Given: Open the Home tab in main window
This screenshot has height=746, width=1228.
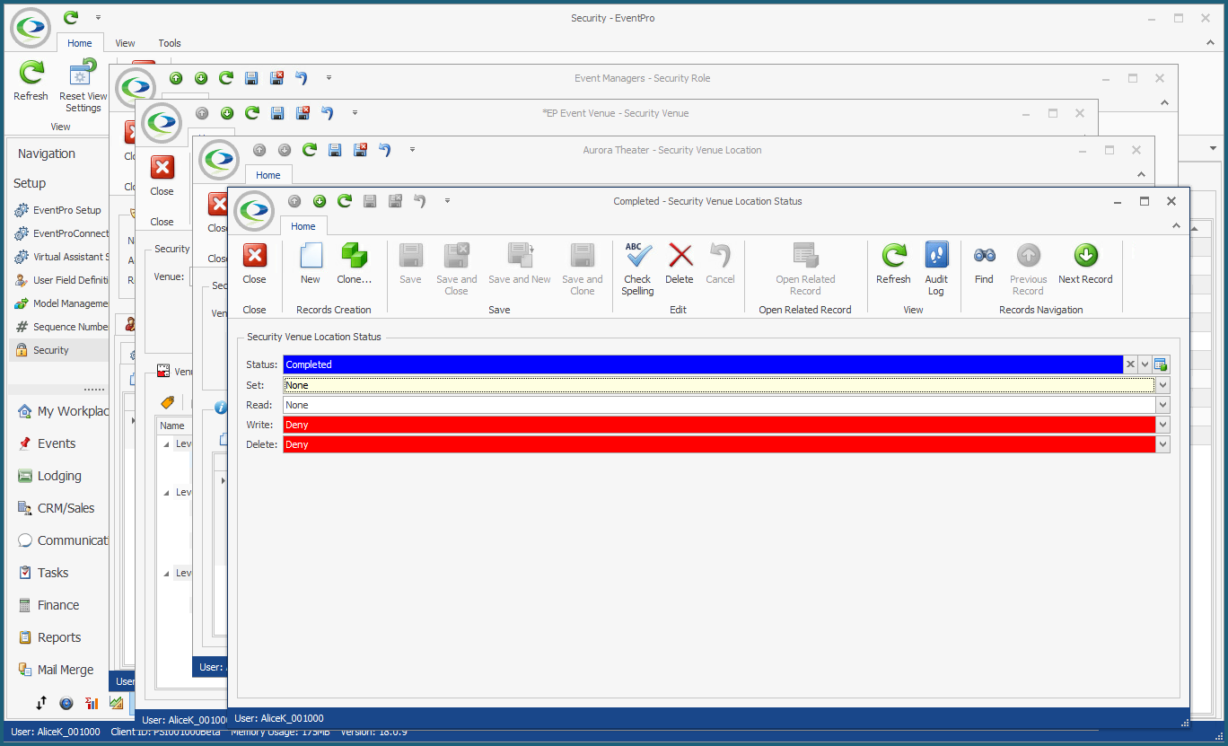Looking at the screenshot, I should (80, 43).
